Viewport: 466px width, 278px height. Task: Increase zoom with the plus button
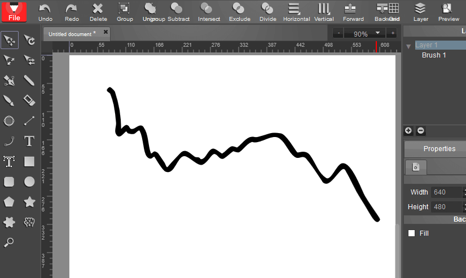[x=393, y=33]
